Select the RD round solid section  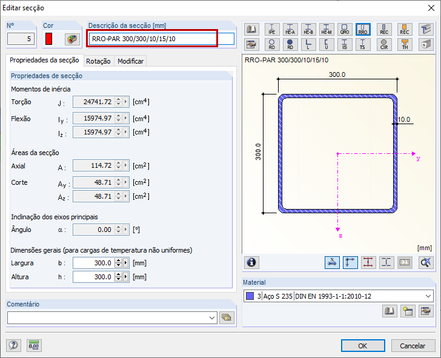point(290,44)
